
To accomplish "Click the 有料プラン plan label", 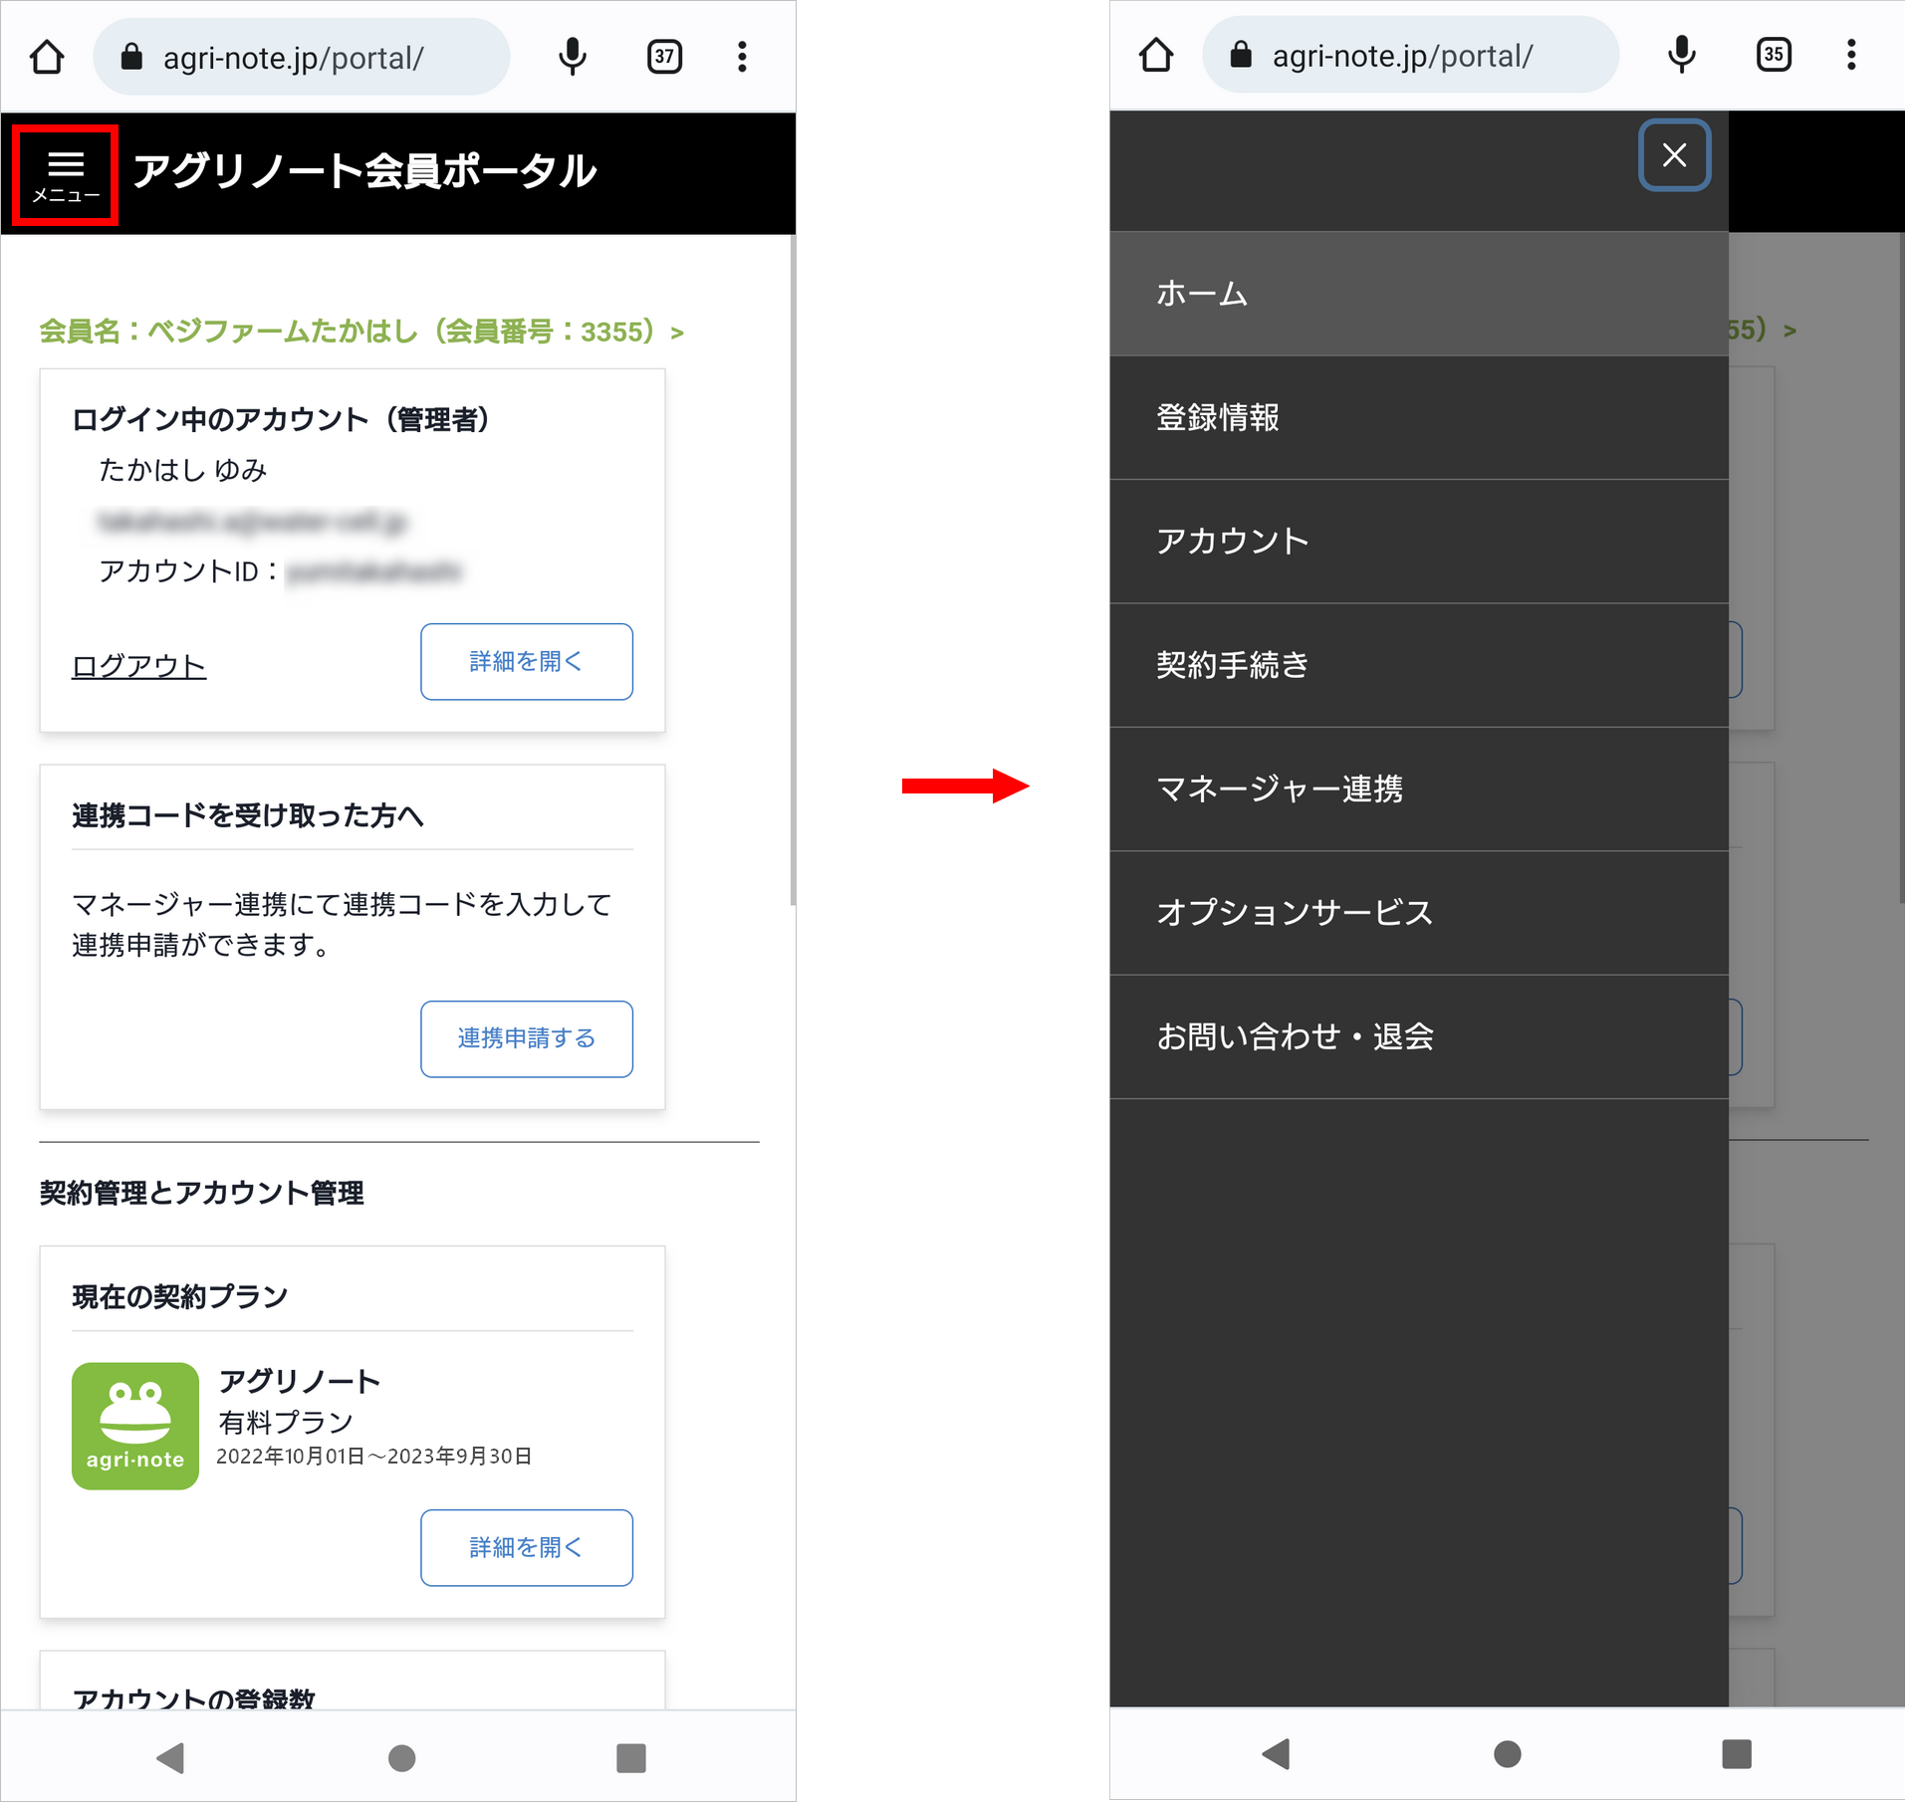I will coord(286,1422).
